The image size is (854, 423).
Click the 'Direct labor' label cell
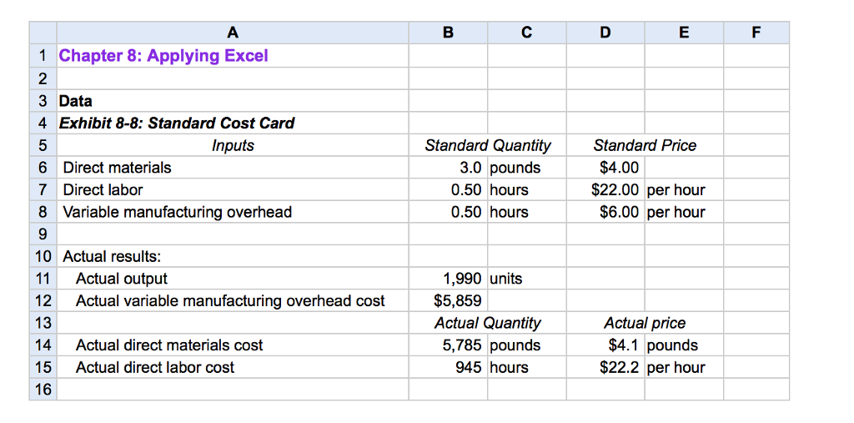tap(233, 189)
